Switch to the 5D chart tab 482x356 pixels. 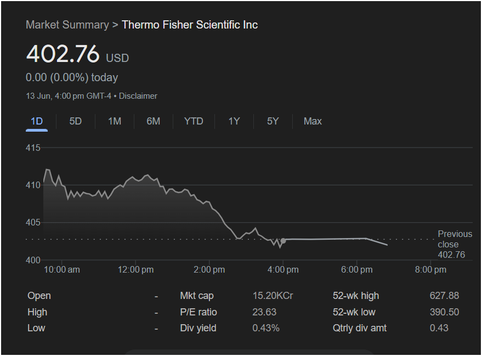(x=76, y=121)
